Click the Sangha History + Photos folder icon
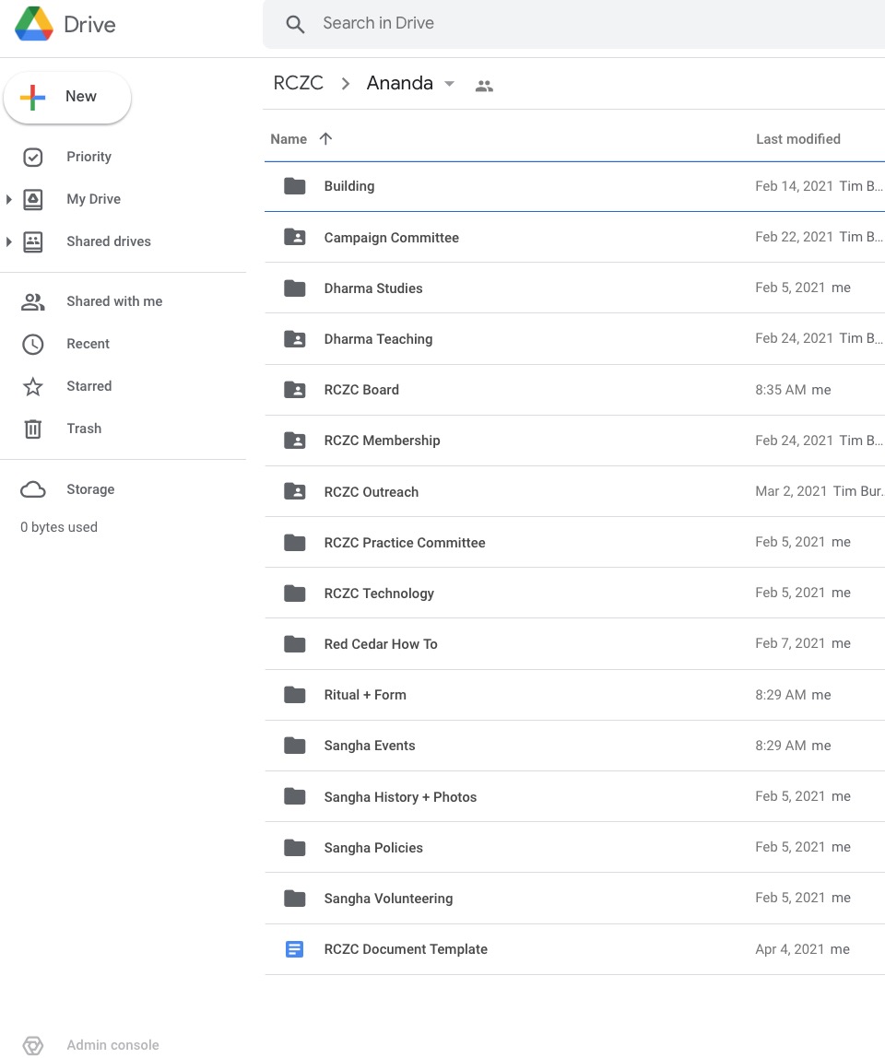 294,797
